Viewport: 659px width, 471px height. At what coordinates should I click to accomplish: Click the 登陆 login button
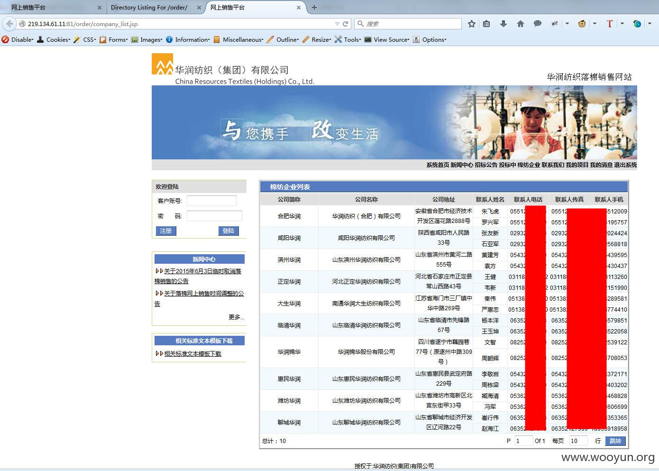pyautogui.click(x=229, y=231)
